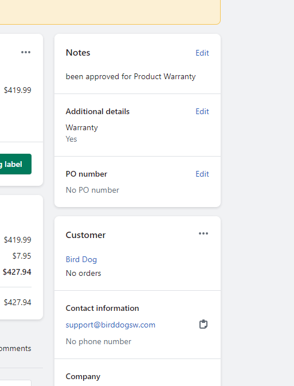Click the Contact information heading
Viewport: 294px width, 386px height.
pyautogui.click(x=103, y=308)
